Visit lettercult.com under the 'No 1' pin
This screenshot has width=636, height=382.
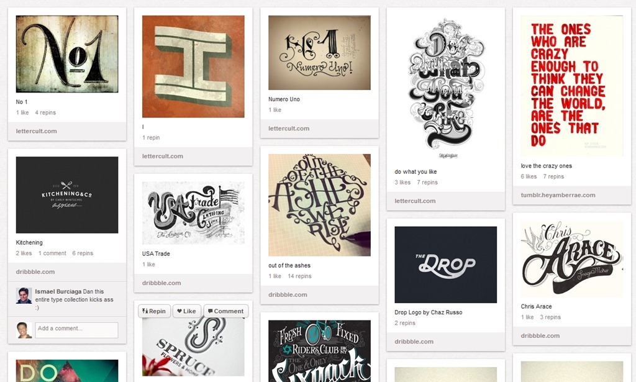[36, 131]
